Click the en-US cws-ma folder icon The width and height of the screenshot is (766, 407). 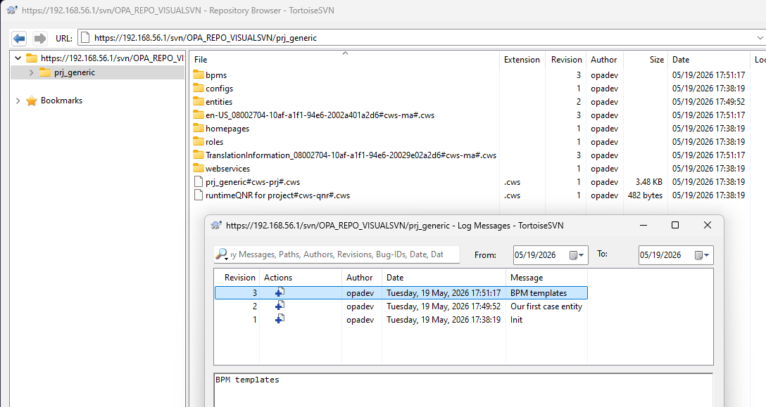pyautogui.click(x=199, y=115)
